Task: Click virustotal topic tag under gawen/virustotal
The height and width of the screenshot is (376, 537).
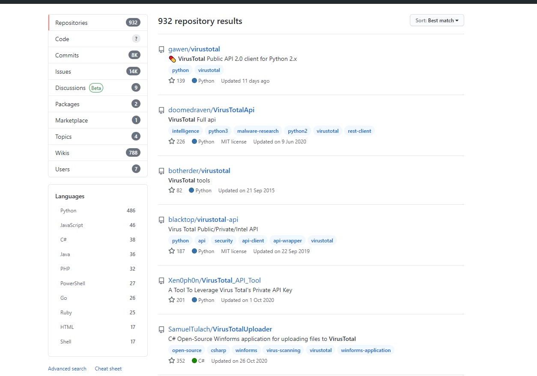Action: pyautogui.click(x=209, y=70)
